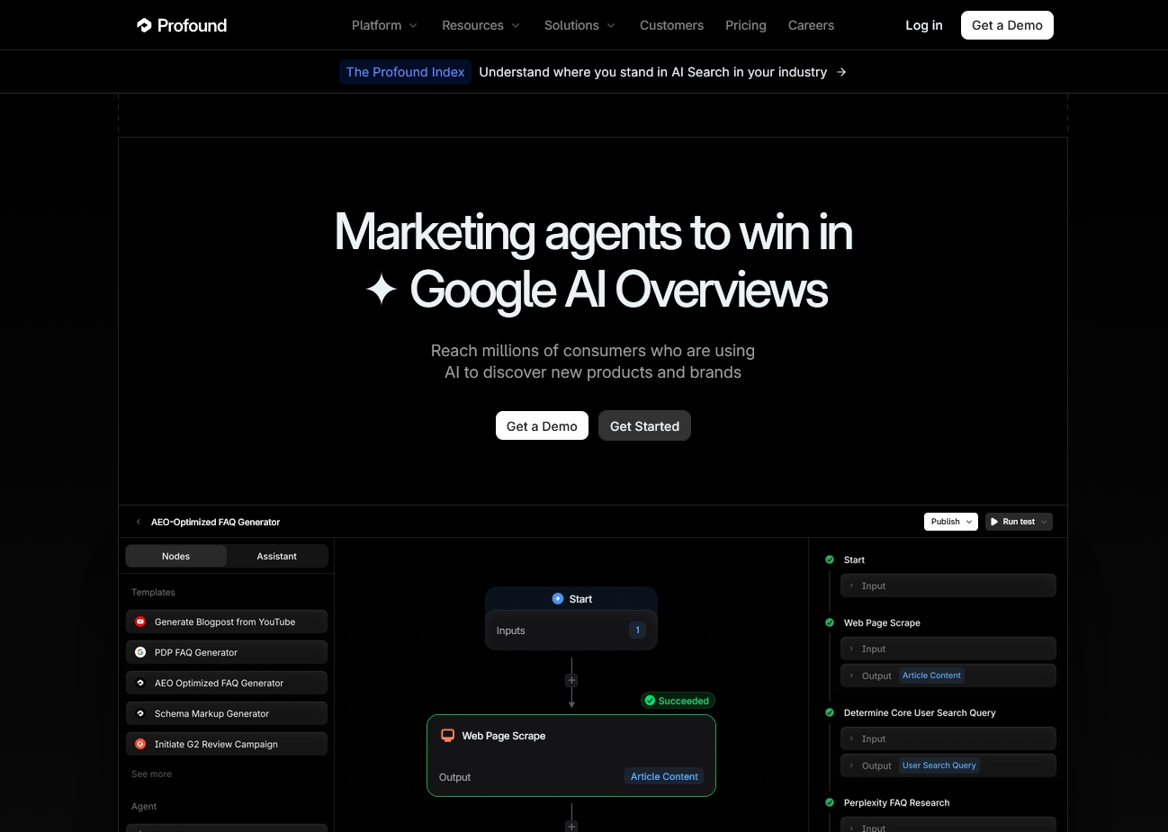Click the green check beside Start step
The height and width of the screenshot is (832, 1168).
point(830,559)
